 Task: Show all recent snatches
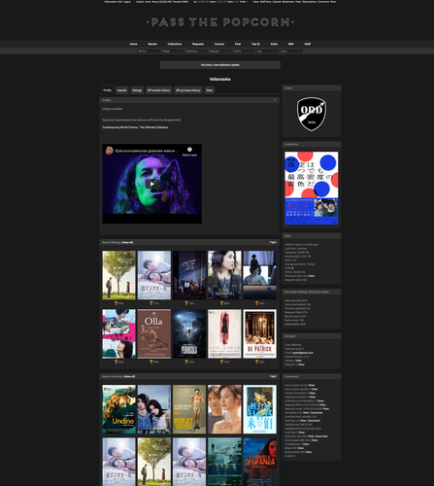[129, 376]
